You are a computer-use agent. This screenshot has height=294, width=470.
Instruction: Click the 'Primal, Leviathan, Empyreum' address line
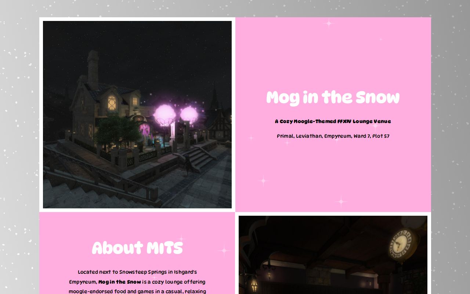(x=333, y=136)
